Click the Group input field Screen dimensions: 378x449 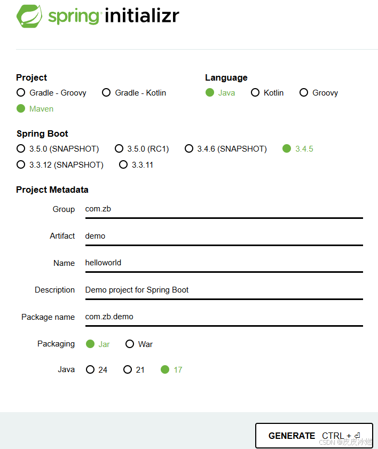223,209
